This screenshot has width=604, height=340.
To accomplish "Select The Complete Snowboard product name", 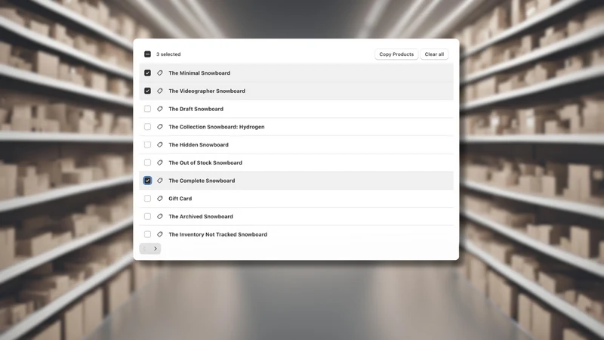I will click(x=202, y=181).
